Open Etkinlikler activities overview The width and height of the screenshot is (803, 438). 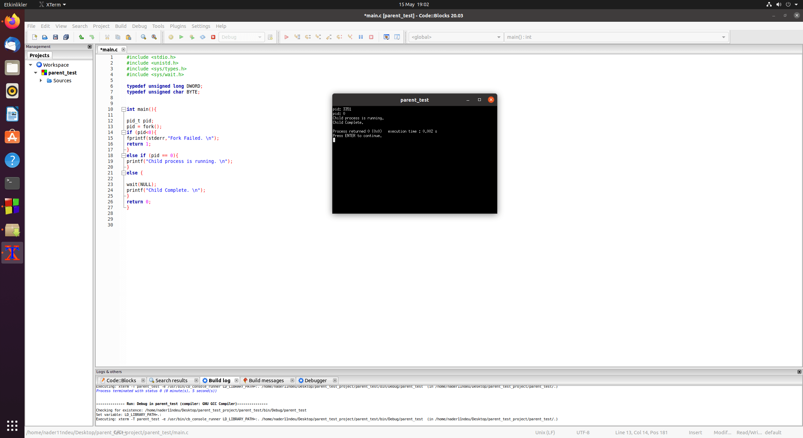[x=15, y=4]
